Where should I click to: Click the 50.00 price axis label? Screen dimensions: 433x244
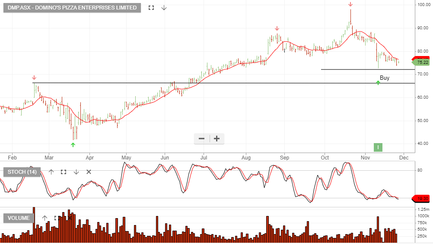tap(423, 120)
